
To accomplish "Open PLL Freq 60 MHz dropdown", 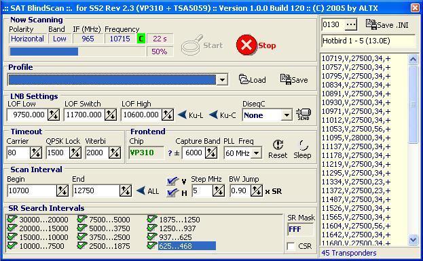I will pos(256,153).
